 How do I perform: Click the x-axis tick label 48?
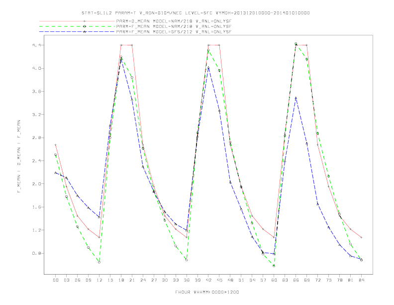pyautogui.click(x=230, y=280)
